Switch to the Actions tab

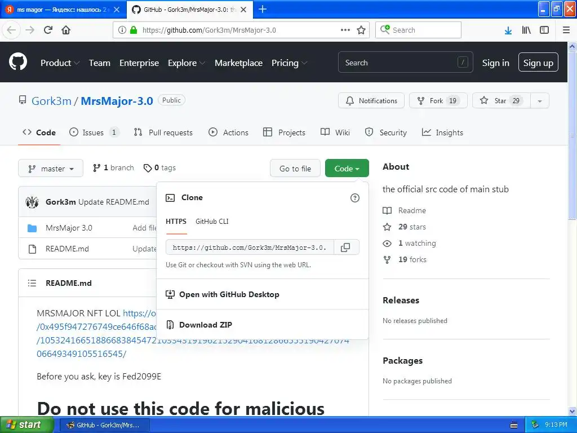point(229,132)
